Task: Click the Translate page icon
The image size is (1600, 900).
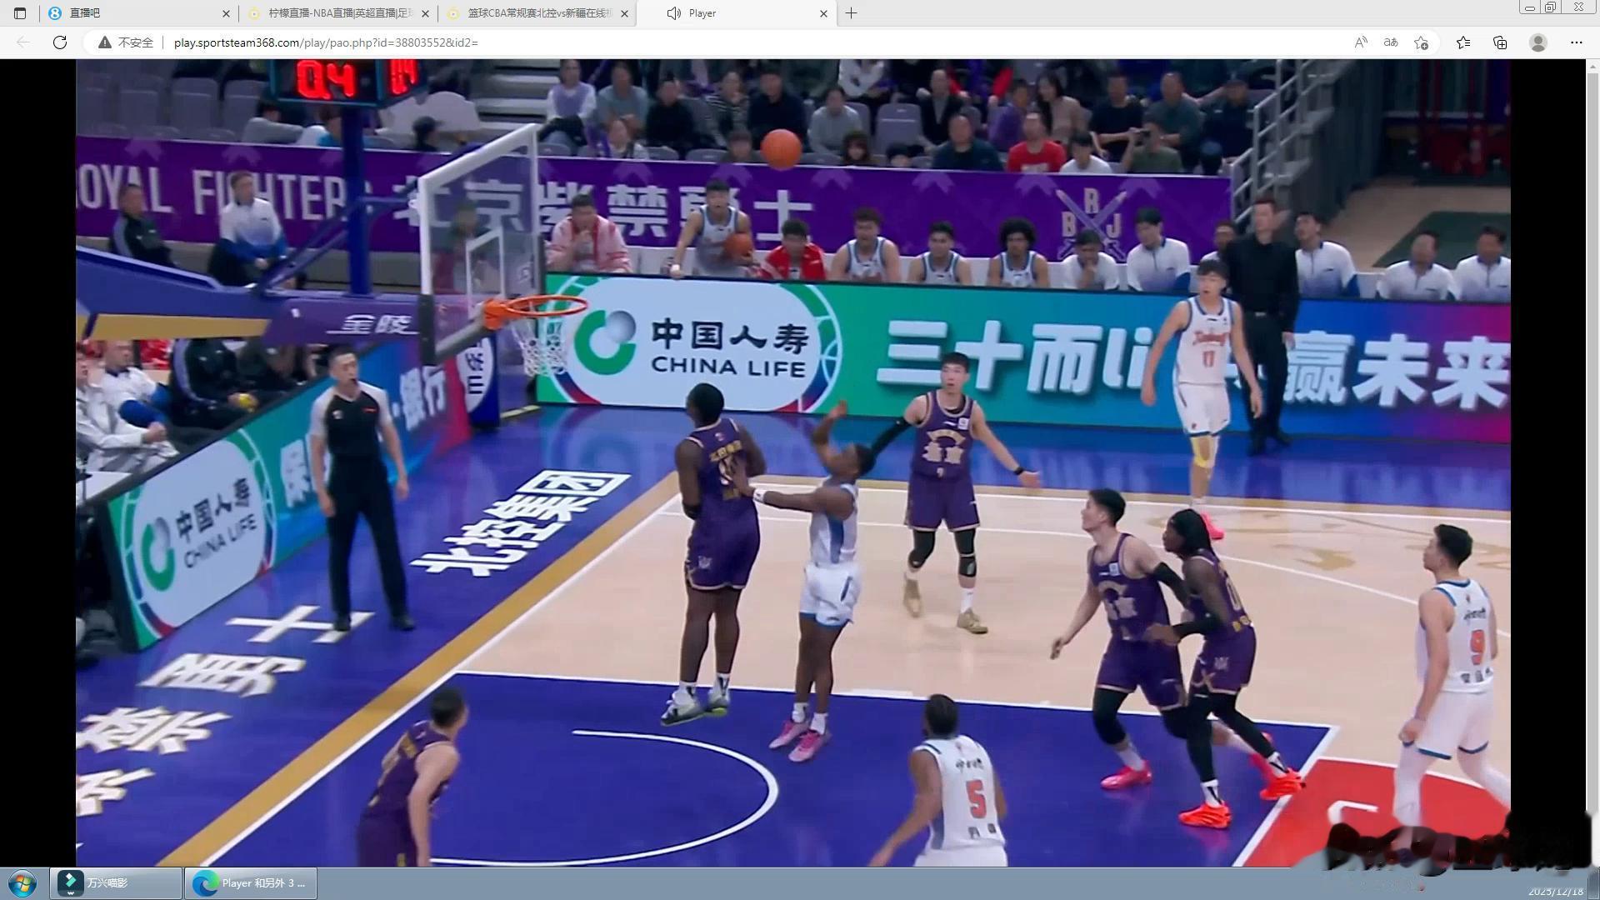Action: 1391,42
